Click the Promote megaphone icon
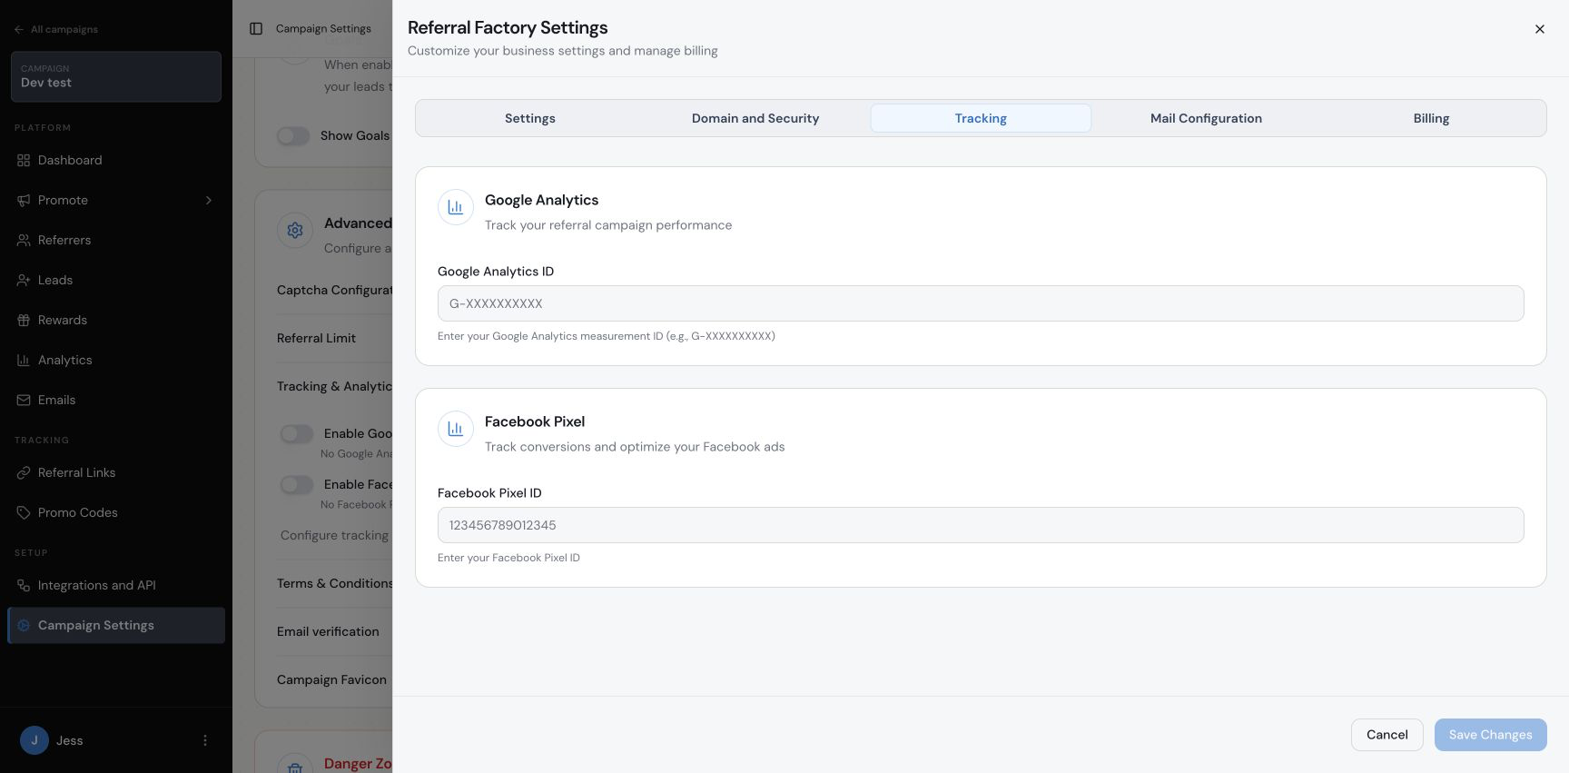Image resolution: width=1569 pixels, height=773 pixels. [x=24, y=200]
